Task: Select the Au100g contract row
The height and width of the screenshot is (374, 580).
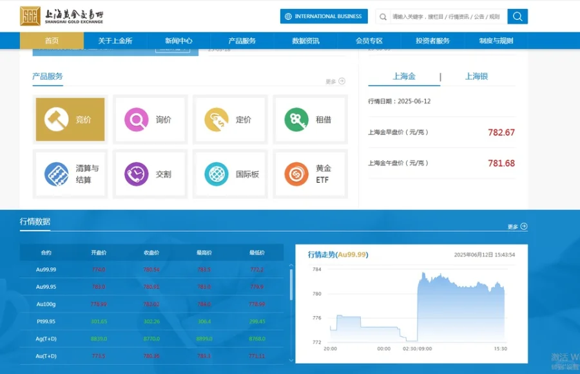Action: (x=151, y=304)
